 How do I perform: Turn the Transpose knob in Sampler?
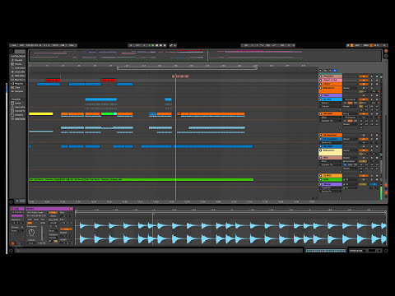31,233
